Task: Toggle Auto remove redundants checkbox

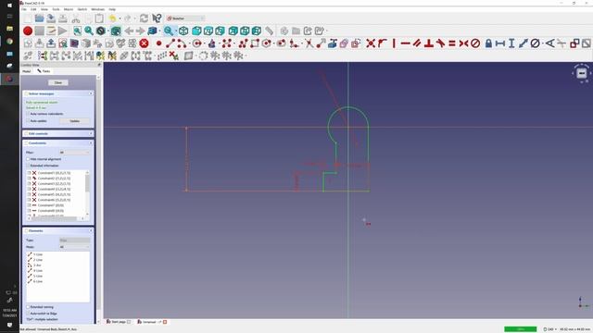Action: (28, 114)
